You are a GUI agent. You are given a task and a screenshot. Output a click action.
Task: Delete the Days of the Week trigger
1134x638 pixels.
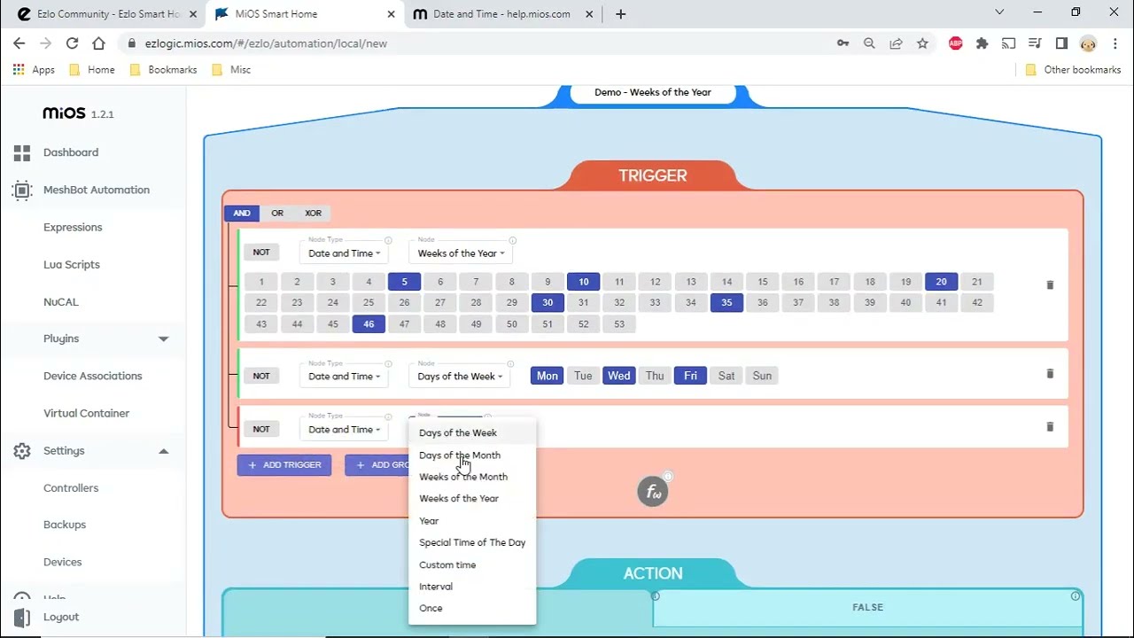coord(1050,374)
